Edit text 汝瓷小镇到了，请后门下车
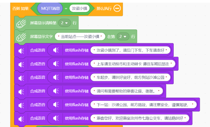The width and height of the screenshot is (210, 127). (x=131, y=50)
